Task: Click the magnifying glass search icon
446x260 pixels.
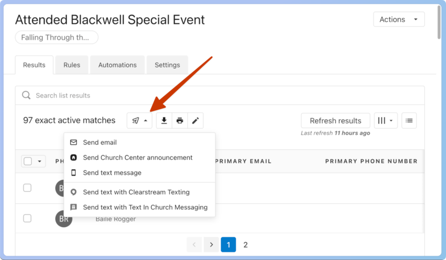Action: coord(26,95)
